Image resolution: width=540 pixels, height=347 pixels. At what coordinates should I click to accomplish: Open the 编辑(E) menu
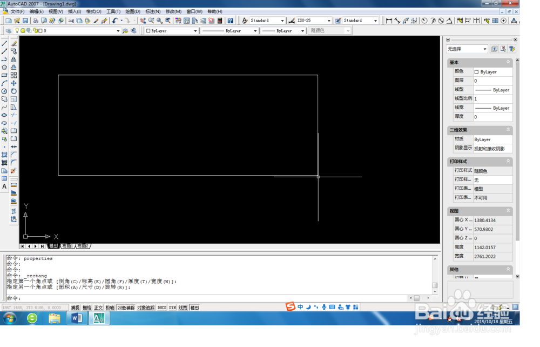coord(37,11)
